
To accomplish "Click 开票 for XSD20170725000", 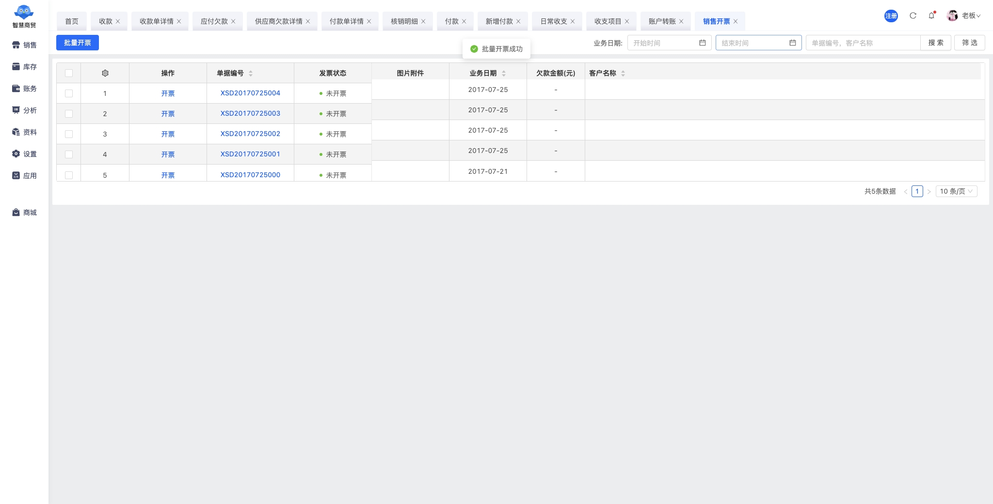I will click(x=168, y=175).
